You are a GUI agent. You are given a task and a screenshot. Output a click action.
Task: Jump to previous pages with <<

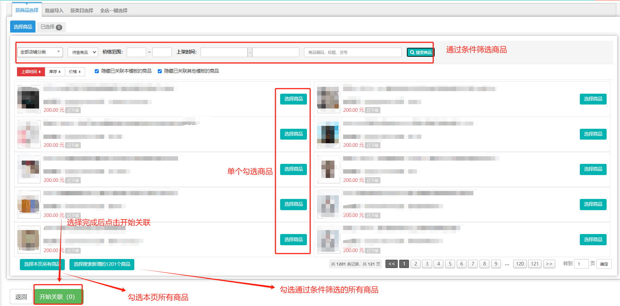(391, 264)
